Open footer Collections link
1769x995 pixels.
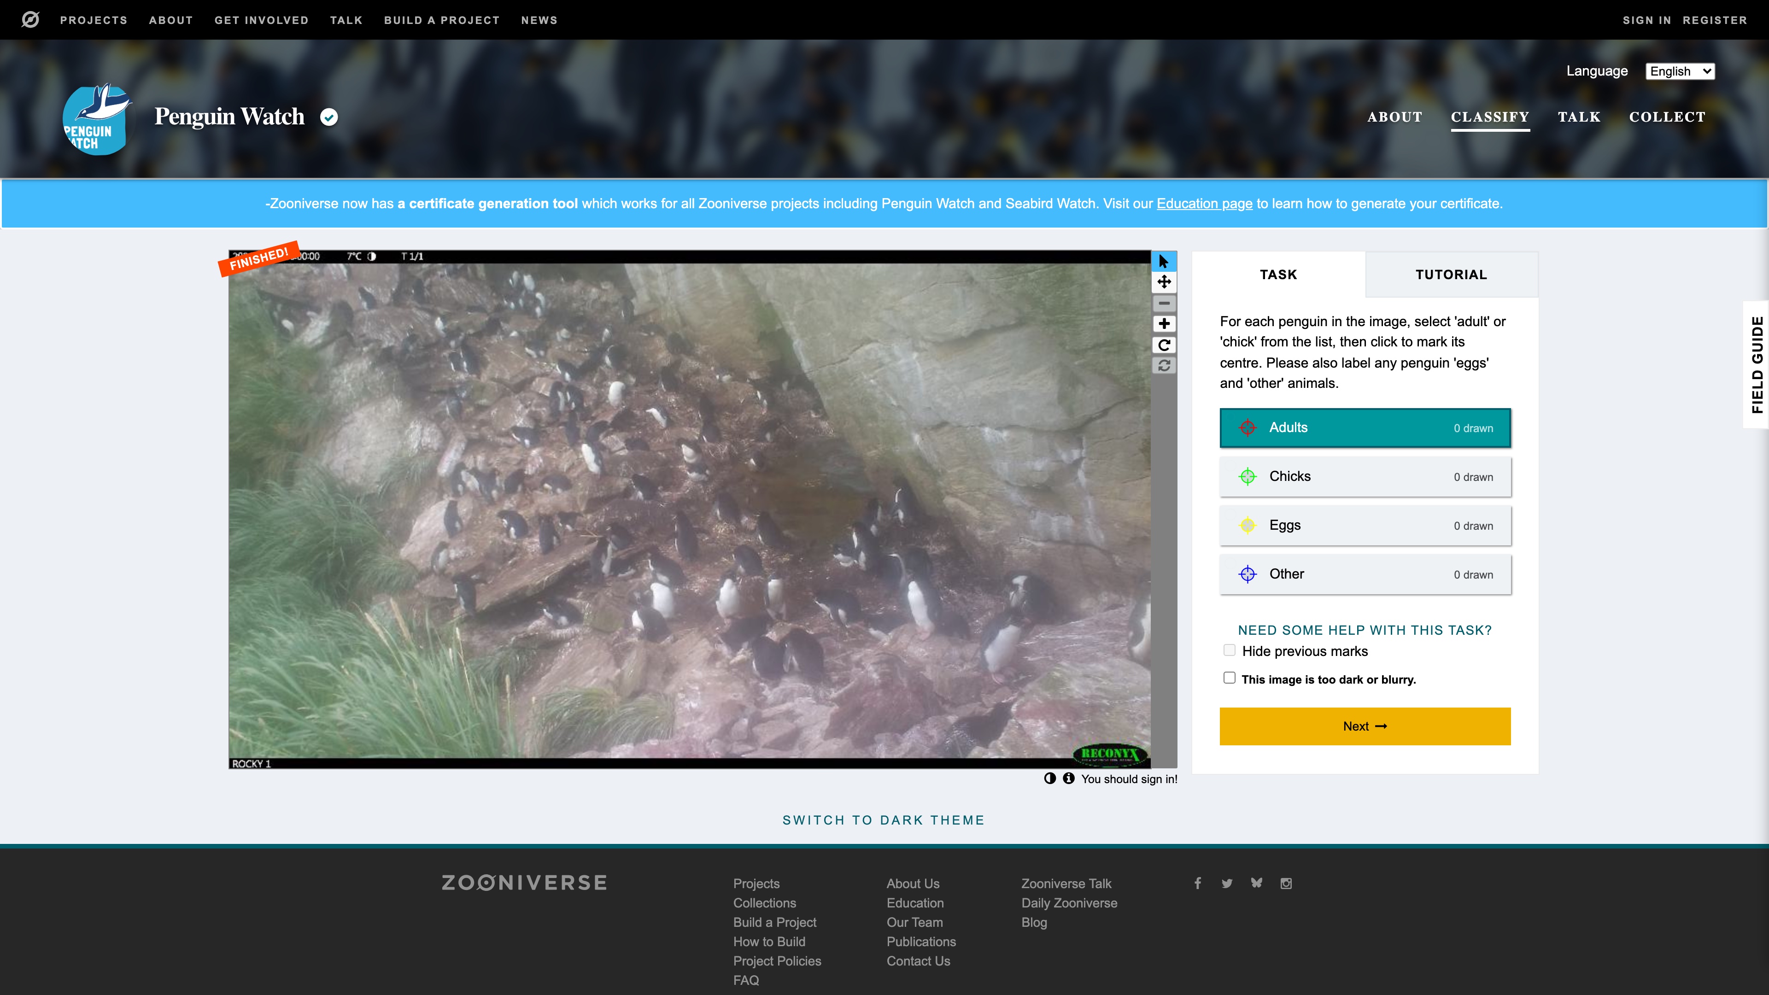click(x=764, y=903)
